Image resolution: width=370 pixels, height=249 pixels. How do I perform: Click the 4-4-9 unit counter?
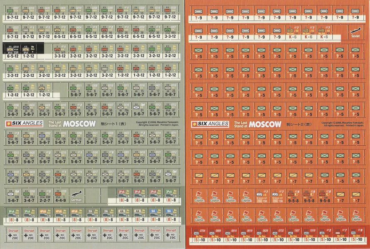pos(59,196)
